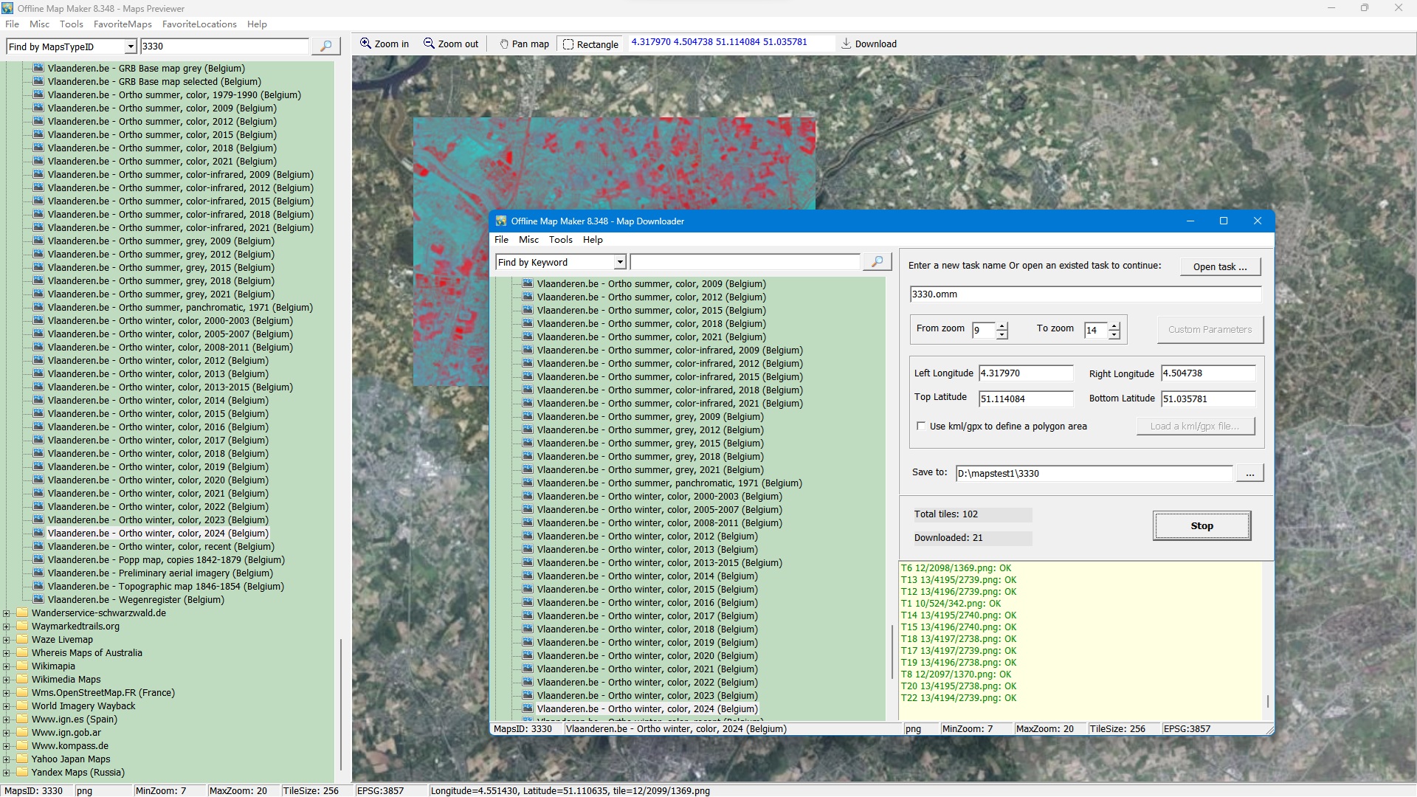Increase the From zoom stepper value

click(x=1001, y=325)
